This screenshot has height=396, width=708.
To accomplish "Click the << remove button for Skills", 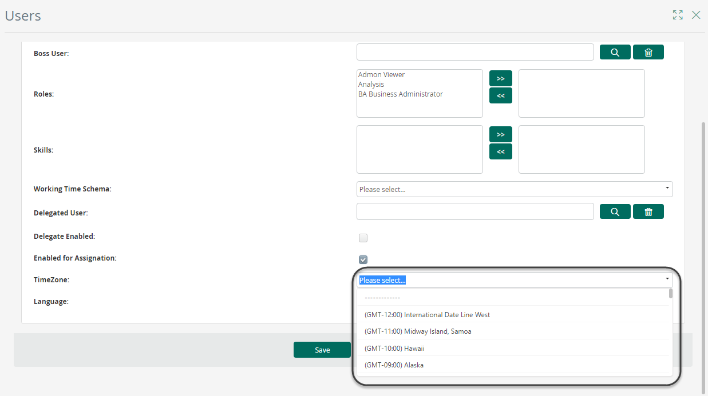I will 500,152.
